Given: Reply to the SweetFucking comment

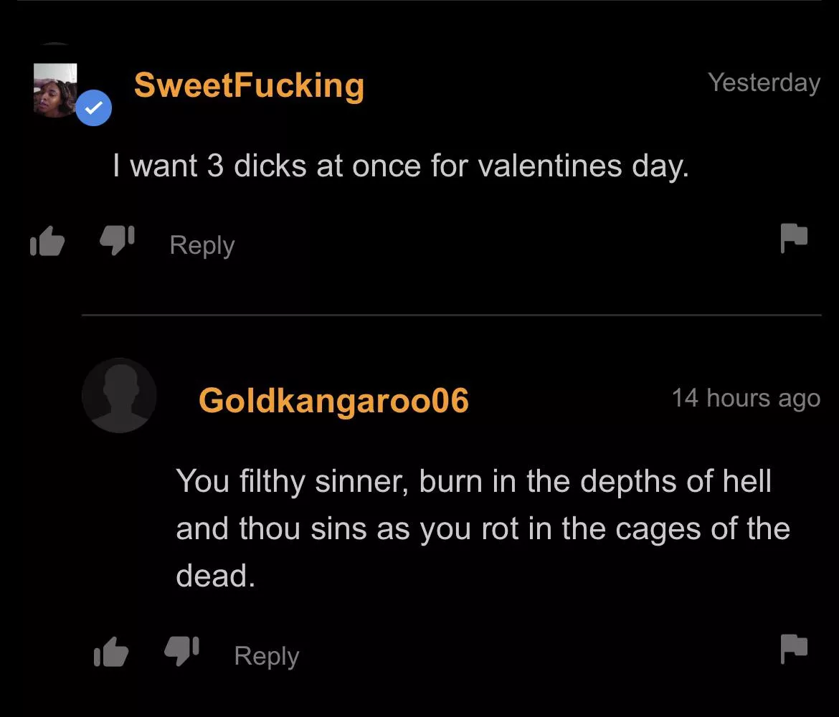Looking at the screenshot, I should click(202, 245).
